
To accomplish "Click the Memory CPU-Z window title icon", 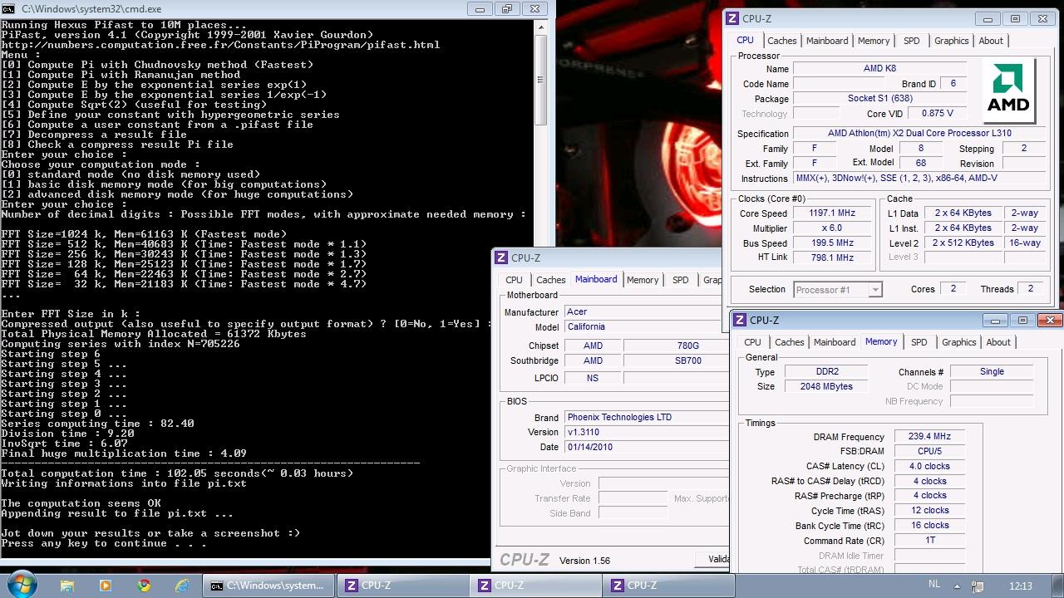I will click(x=740, y=320).
